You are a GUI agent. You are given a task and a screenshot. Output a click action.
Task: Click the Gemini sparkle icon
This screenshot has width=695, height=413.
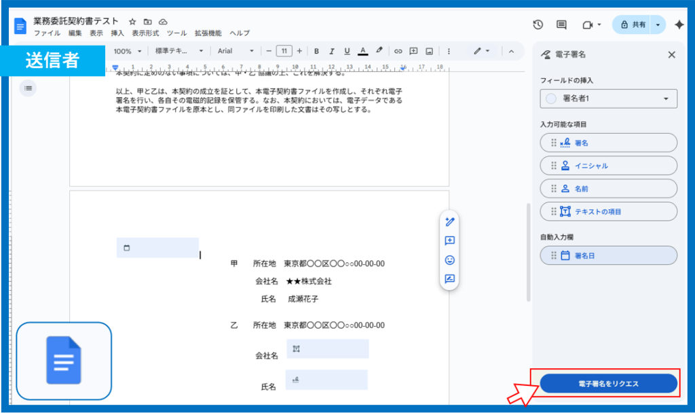(679, 24)
